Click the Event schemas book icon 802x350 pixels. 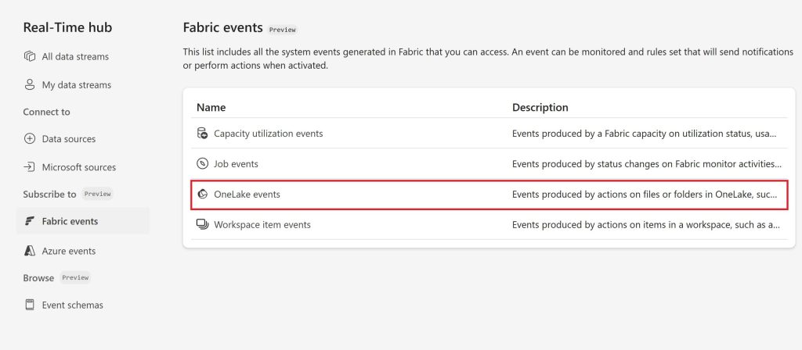(x=30, y=305)
